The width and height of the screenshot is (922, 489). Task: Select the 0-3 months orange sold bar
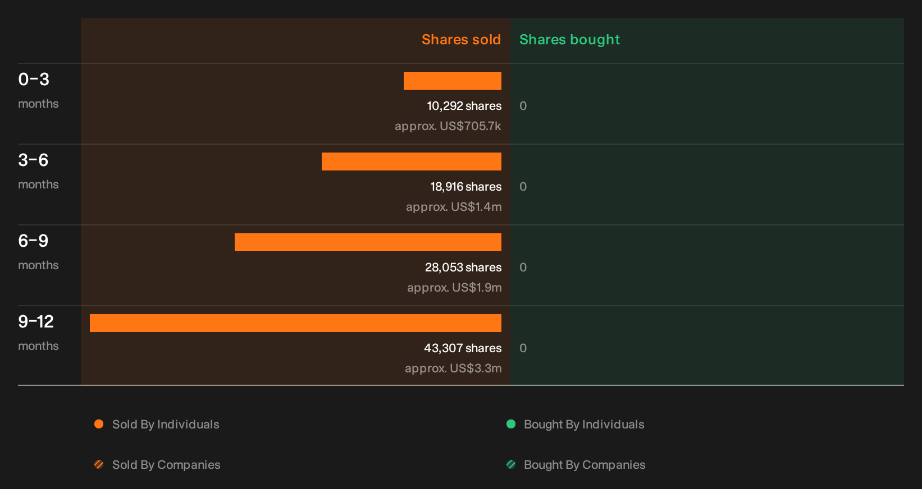click(x=453, y=81)
